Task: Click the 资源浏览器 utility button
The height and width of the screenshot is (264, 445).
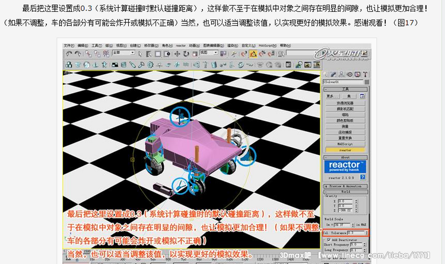Action: click(345, 103)
